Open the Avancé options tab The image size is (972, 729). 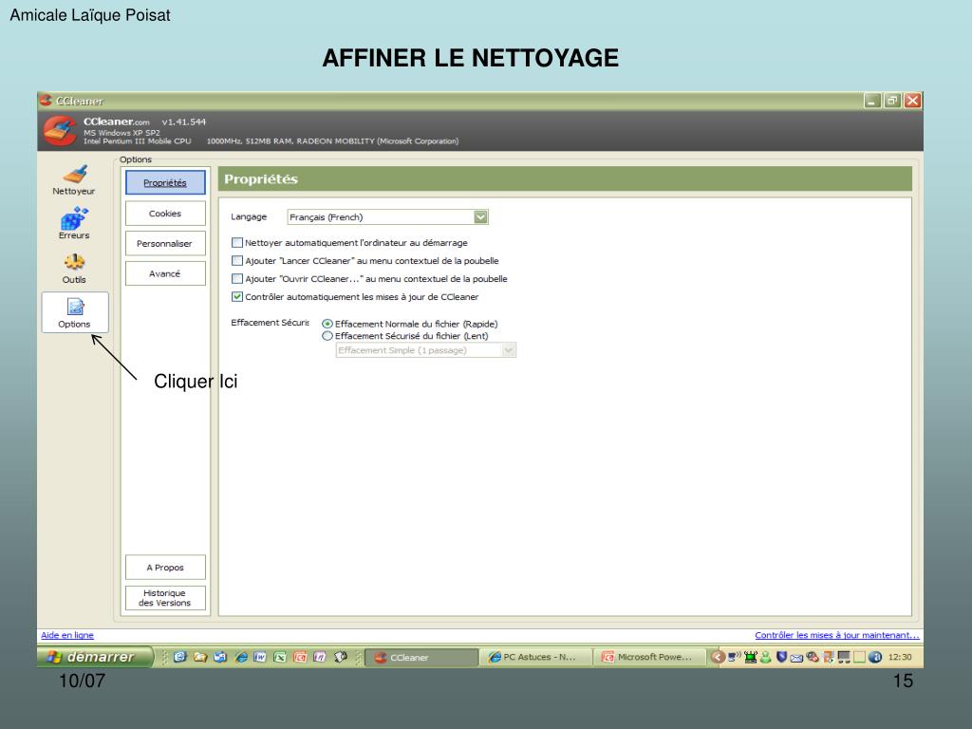click(165, 273)
